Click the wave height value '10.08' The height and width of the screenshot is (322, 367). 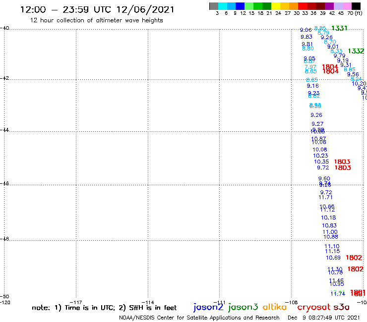coord(320,150)
